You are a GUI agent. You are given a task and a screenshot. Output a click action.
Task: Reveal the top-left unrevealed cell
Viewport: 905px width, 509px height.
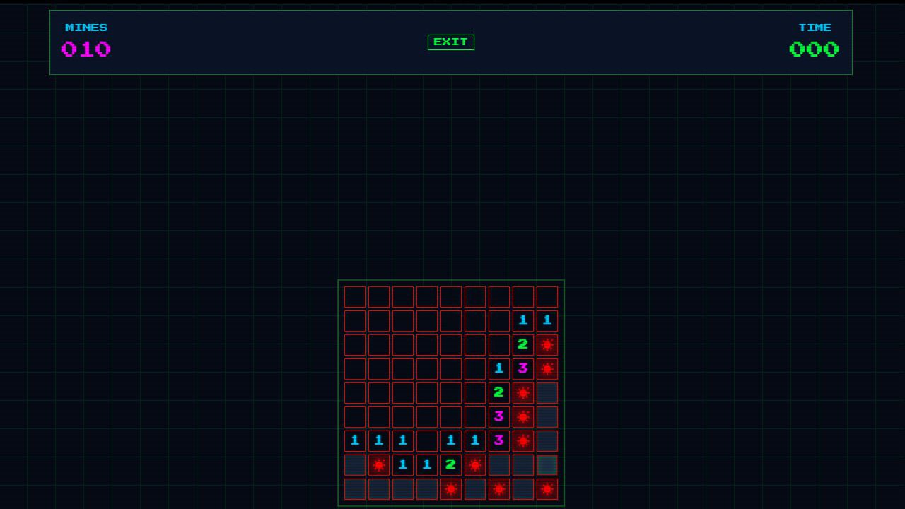[354, 296]
